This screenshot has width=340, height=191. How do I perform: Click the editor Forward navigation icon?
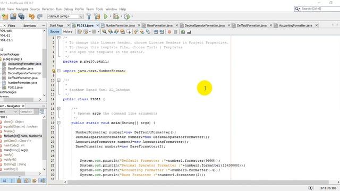(94, 32)
